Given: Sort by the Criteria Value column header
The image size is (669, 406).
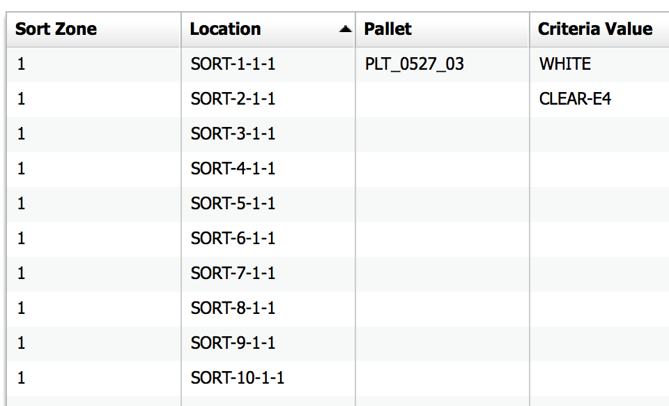Looking at the screenshot, I should point(596,29).
